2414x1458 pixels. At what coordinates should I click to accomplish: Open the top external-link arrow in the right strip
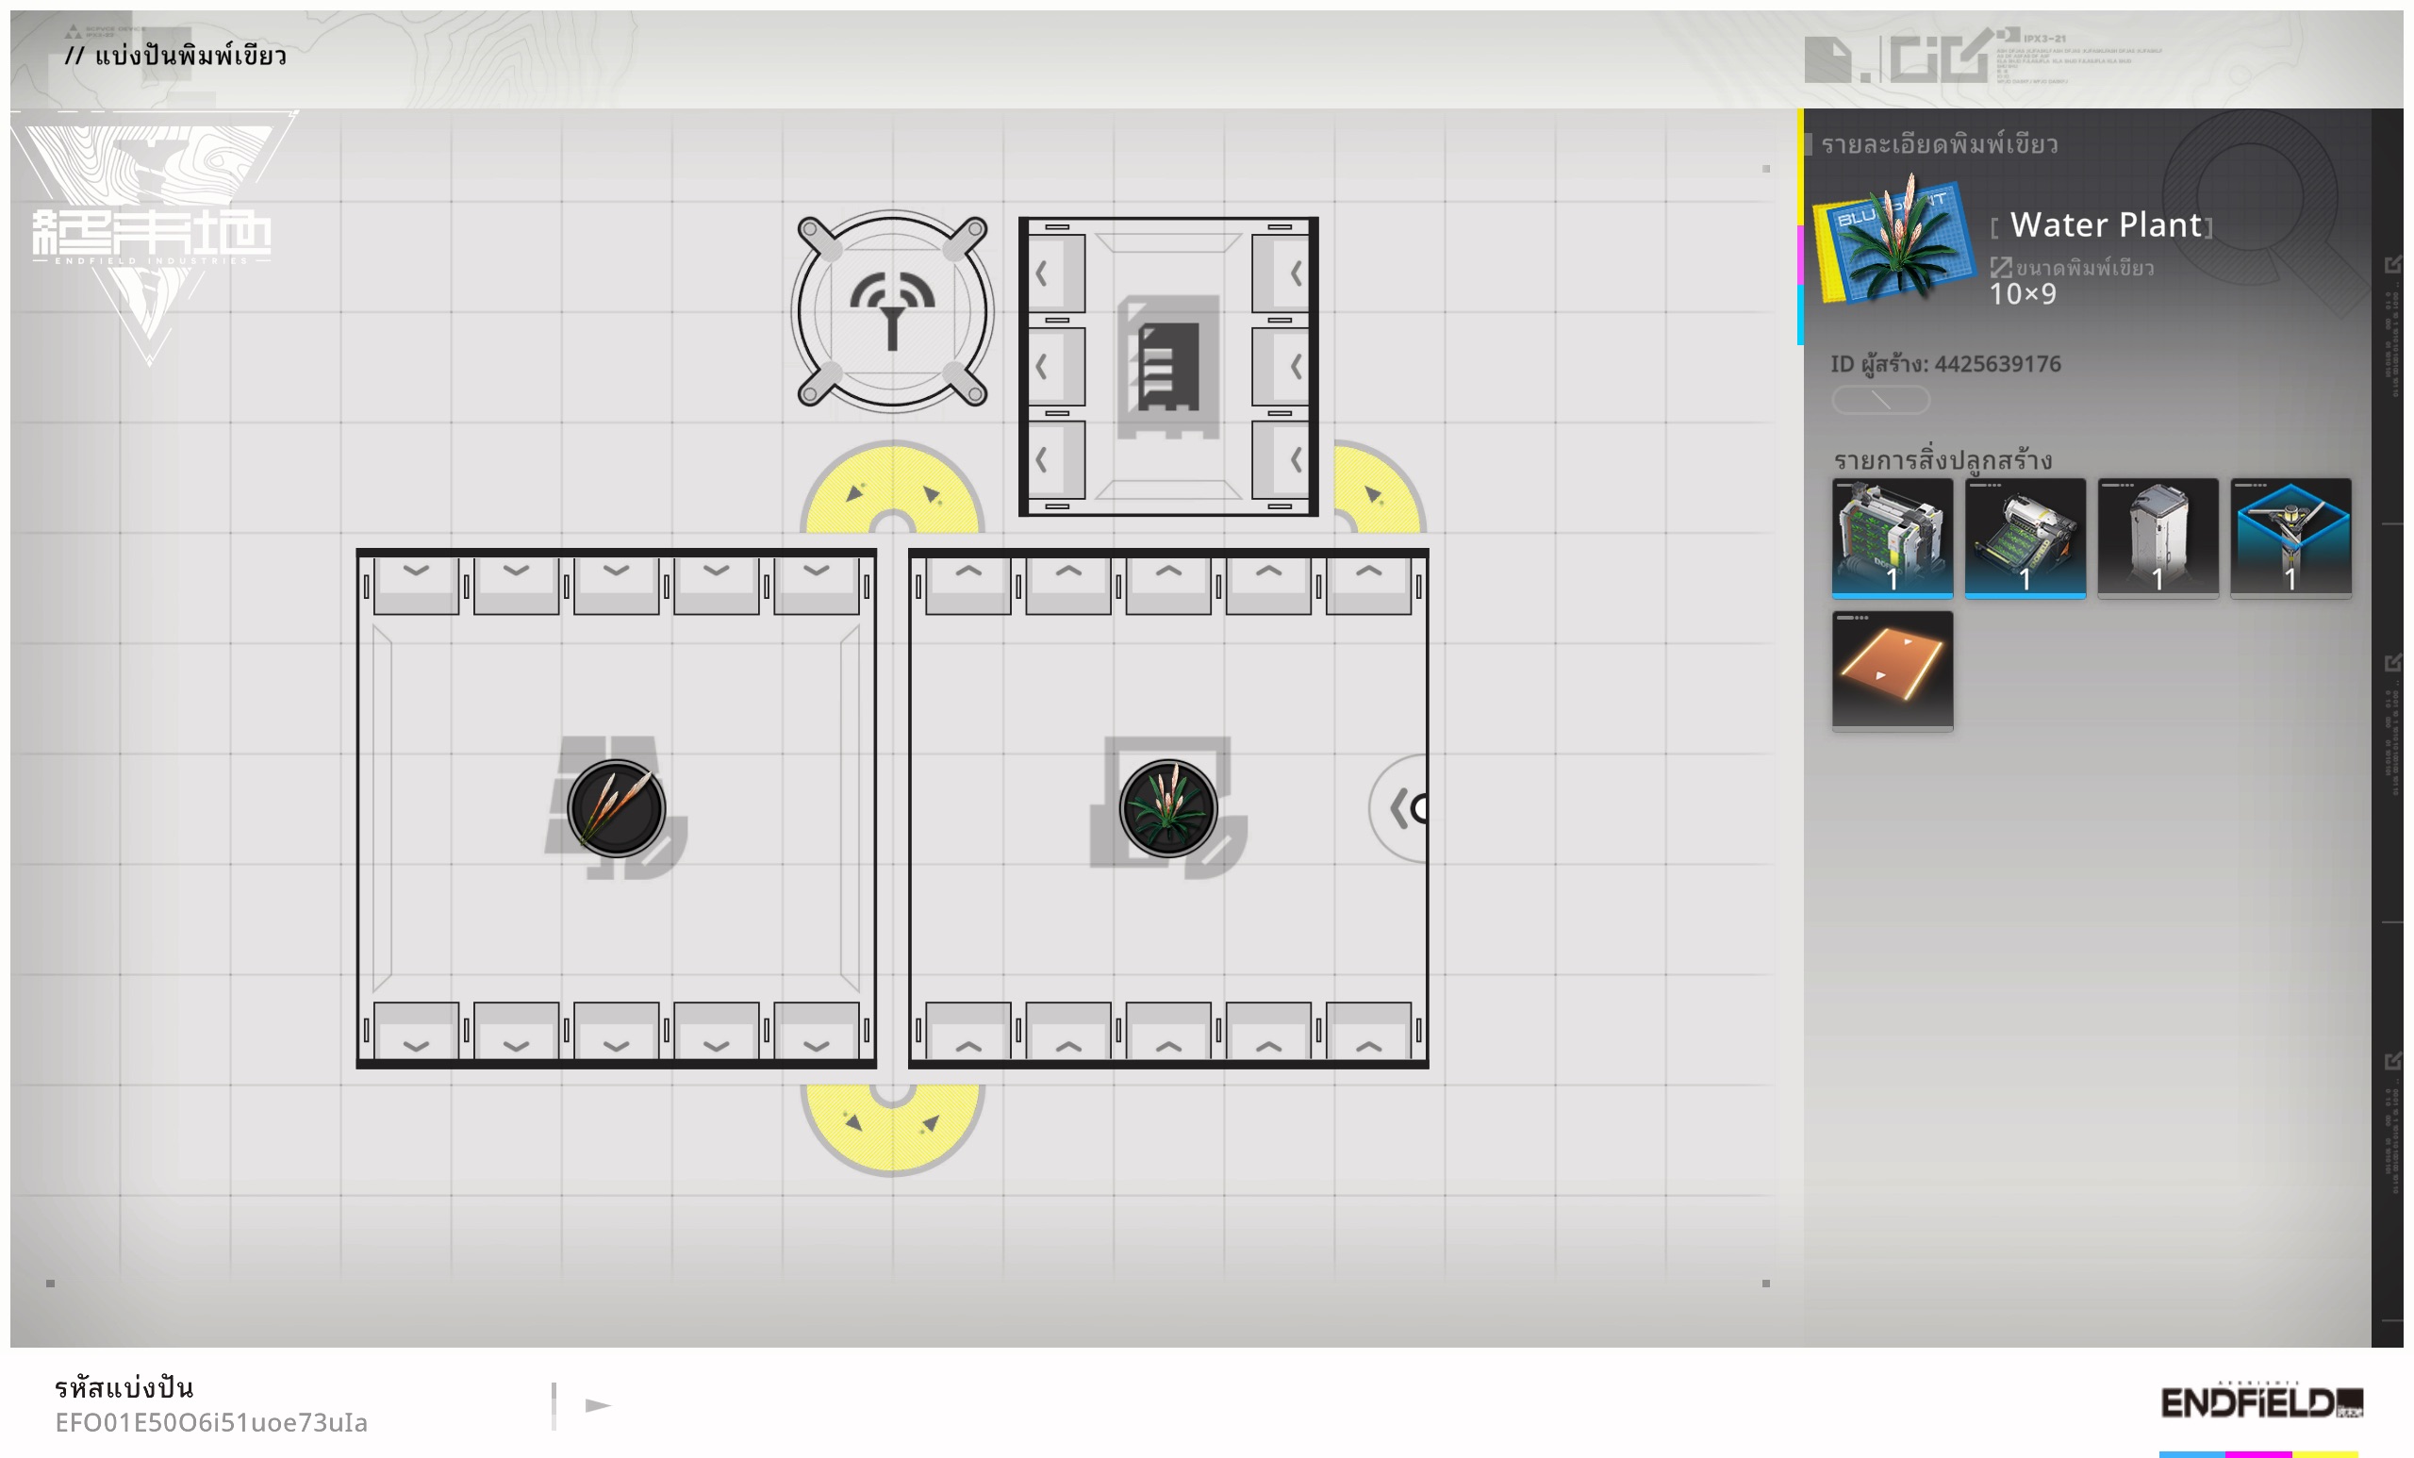pyautogui.click(x=2391, y=265)
